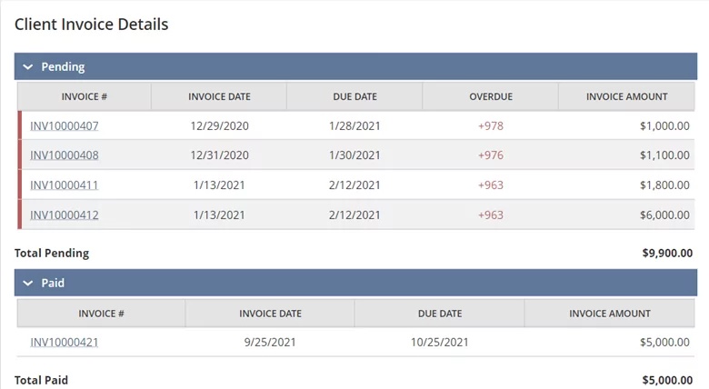Image resolution: width=709 pixels, height=389 pixels.
Task: Sort Pending table by Invoice Date header
Action: [x=219, y=96]
